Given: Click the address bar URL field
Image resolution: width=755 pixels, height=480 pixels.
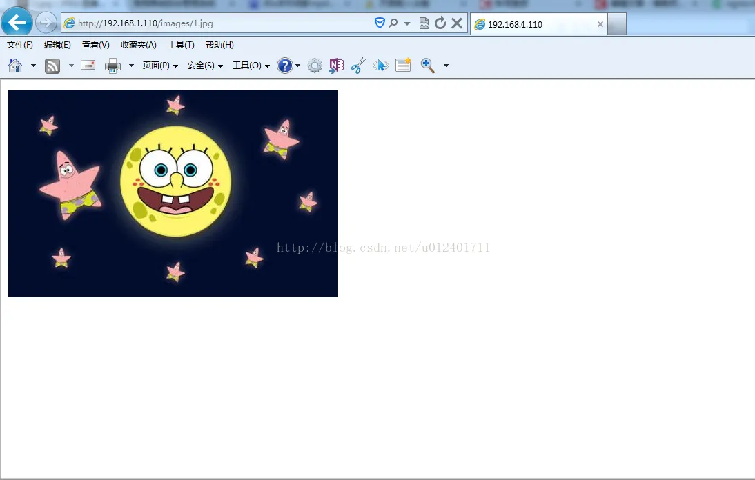Looking at the screenshot, I should (221, 23).
